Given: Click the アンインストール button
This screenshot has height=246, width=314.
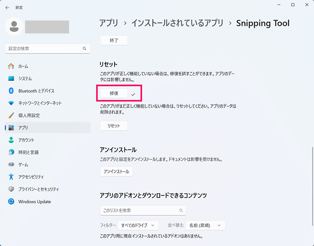Looking at the screenshot, I should [116, 172].
